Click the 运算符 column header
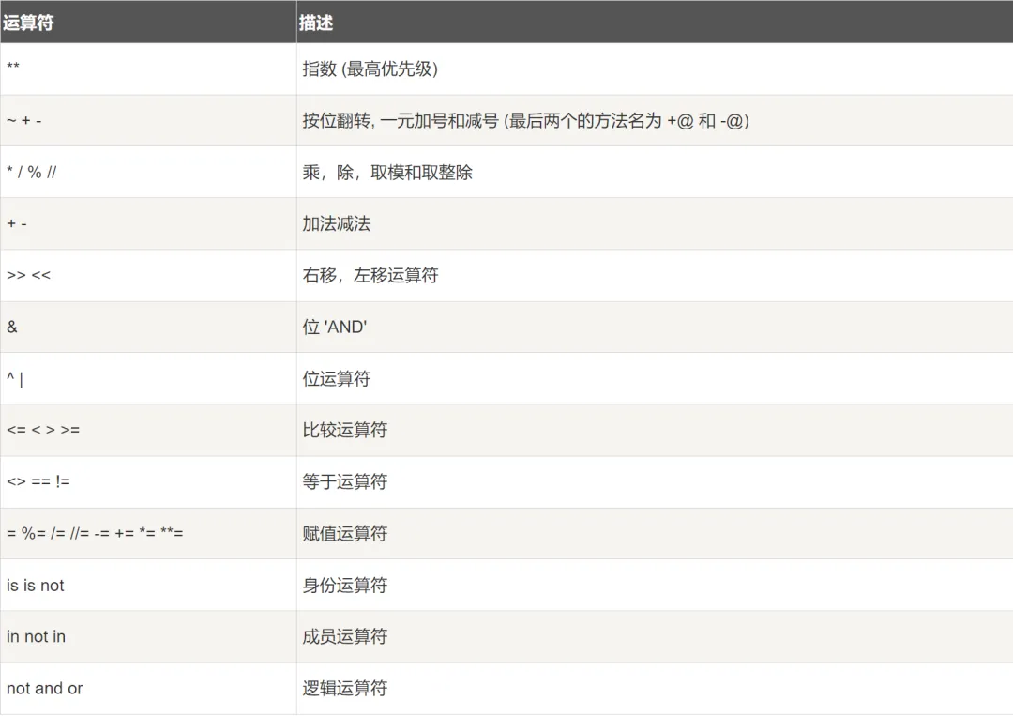Viewport: 1013px width, 716px height. point(148,22)
